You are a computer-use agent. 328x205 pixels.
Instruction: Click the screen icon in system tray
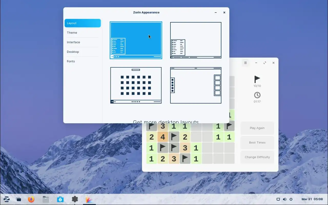(x=278, y=199)
